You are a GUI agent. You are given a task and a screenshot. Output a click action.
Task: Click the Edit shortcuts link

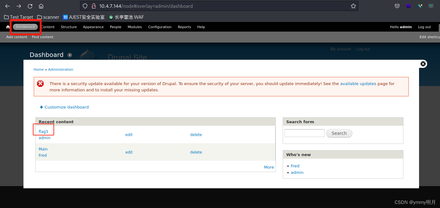pyautogui.click(x=430, y=37)
